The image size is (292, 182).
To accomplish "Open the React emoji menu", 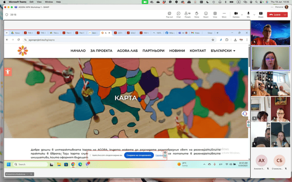I will click(x=206, y=14).
